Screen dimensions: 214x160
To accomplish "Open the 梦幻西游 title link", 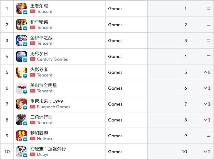I will 39,133.
